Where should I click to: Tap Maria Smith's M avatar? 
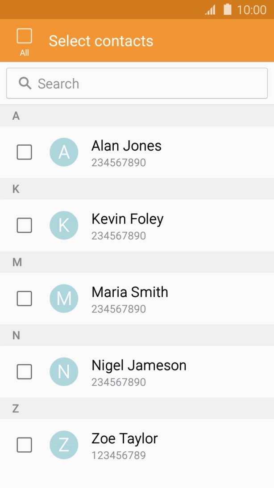[x=64, y=299]
